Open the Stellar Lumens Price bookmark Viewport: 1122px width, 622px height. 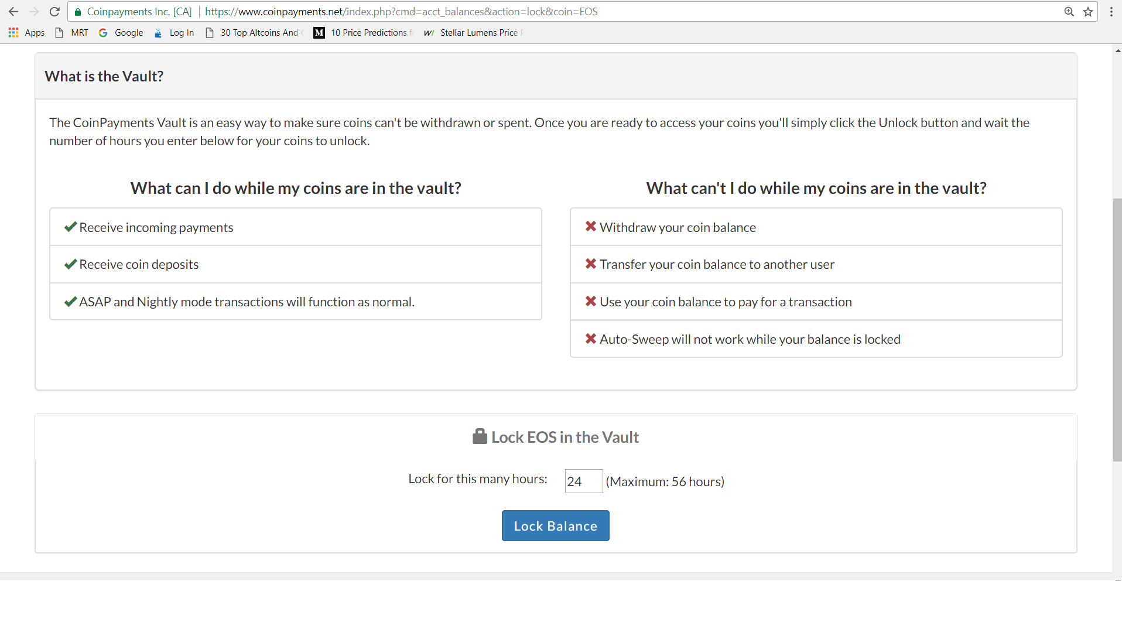[x=473, y=33]
